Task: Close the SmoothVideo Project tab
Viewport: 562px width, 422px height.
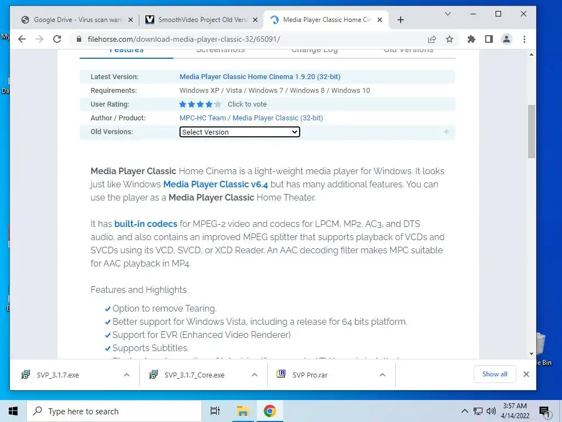Action: pos(255,20)
